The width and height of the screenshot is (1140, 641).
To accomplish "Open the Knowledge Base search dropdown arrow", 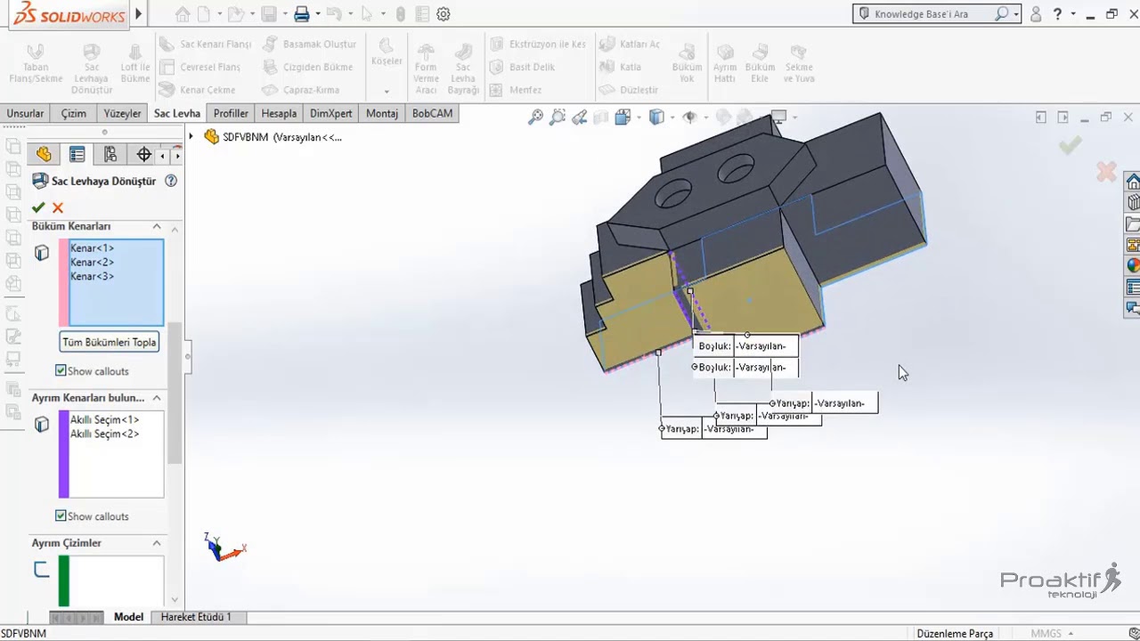I will [x=1016, y=14].
